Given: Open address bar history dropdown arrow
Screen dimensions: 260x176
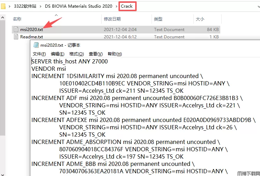Looking at the screenshot, I should point(259,7).
